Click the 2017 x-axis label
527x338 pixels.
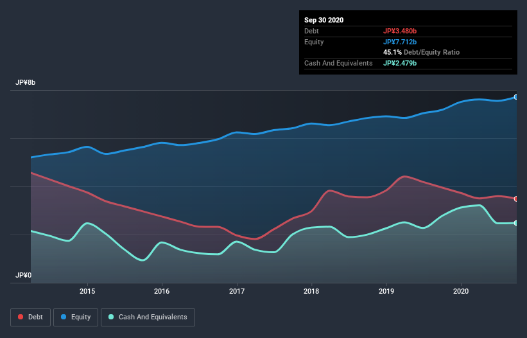pyautogui.click(x=237, y=291)
